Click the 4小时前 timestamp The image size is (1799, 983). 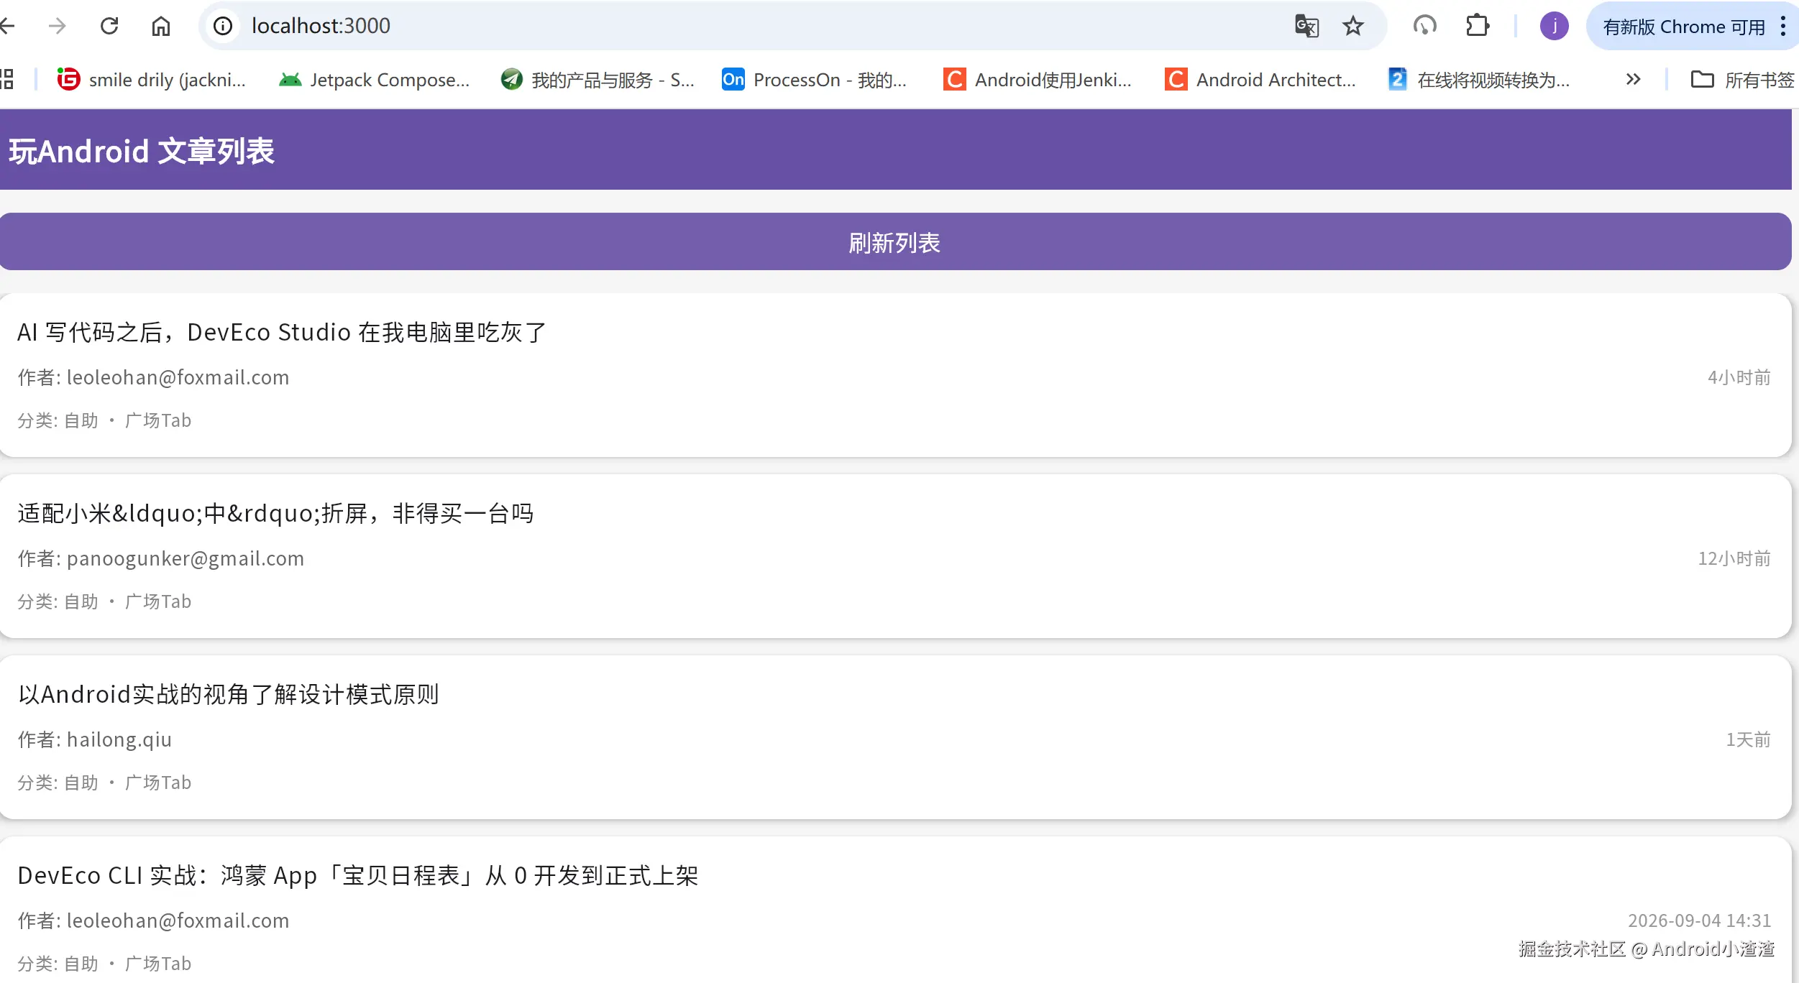coord(1739,377)
